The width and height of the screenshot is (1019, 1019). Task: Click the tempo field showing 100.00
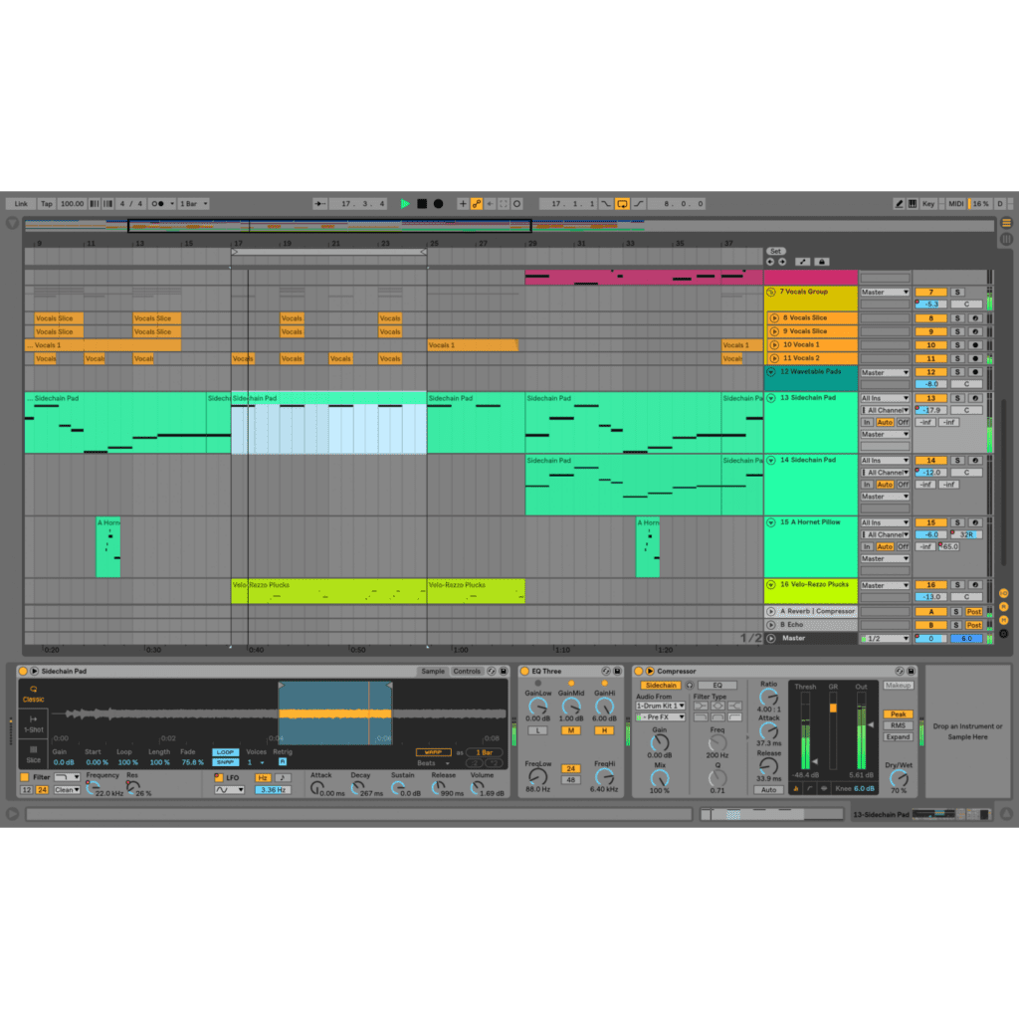point(72,203)
